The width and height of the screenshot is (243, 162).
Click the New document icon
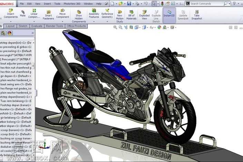(113, 3)
